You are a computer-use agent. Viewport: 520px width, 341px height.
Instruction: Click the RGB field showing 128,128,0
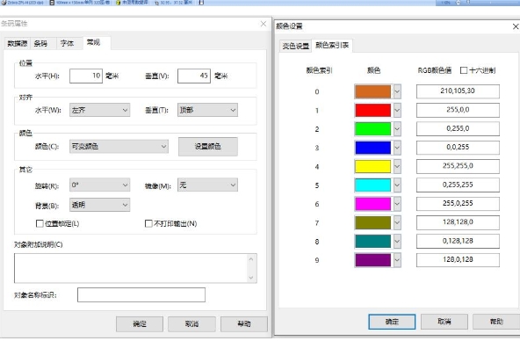(458, 222)
